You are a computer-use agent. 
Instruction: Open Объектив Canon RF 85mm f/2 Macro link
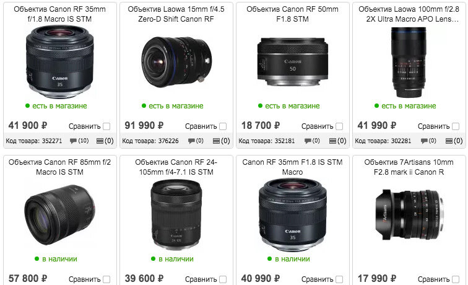59,167
